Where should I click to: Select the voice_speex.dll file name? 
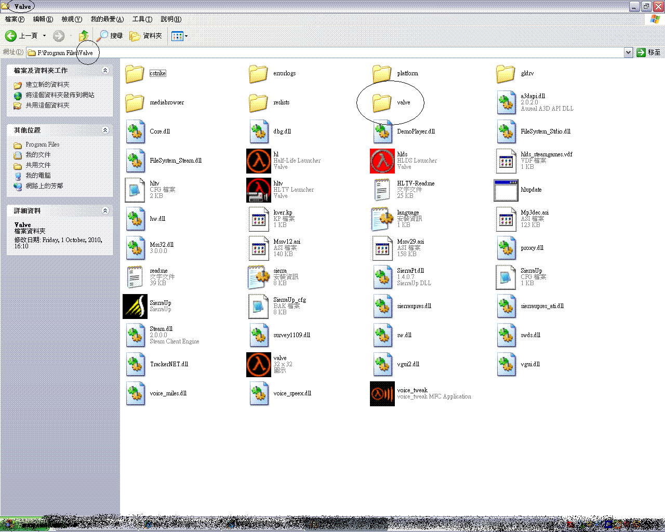coord(292,393)
